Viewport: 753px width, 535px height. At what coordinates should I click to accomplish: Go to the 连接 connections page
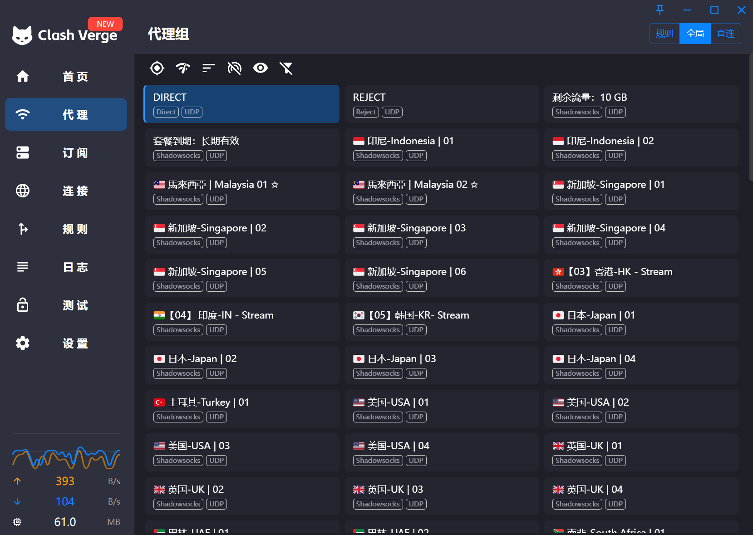(66, 191)
